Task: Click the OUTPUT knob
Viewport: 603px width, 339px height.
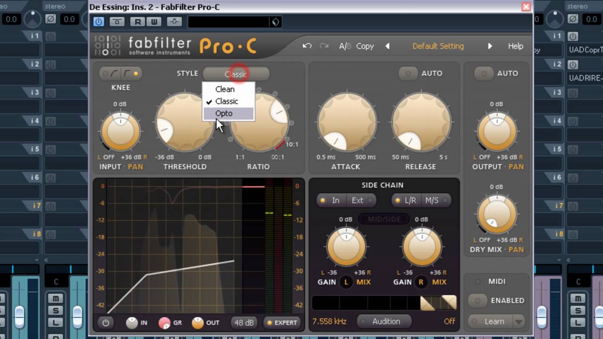Action: [x=497, y=131]
